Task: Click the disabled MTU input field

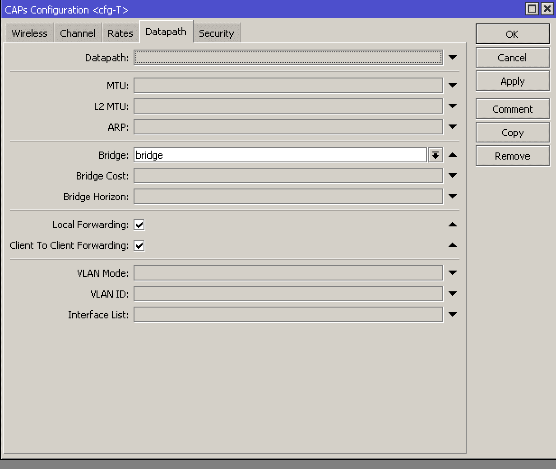Action: [288, 85]
